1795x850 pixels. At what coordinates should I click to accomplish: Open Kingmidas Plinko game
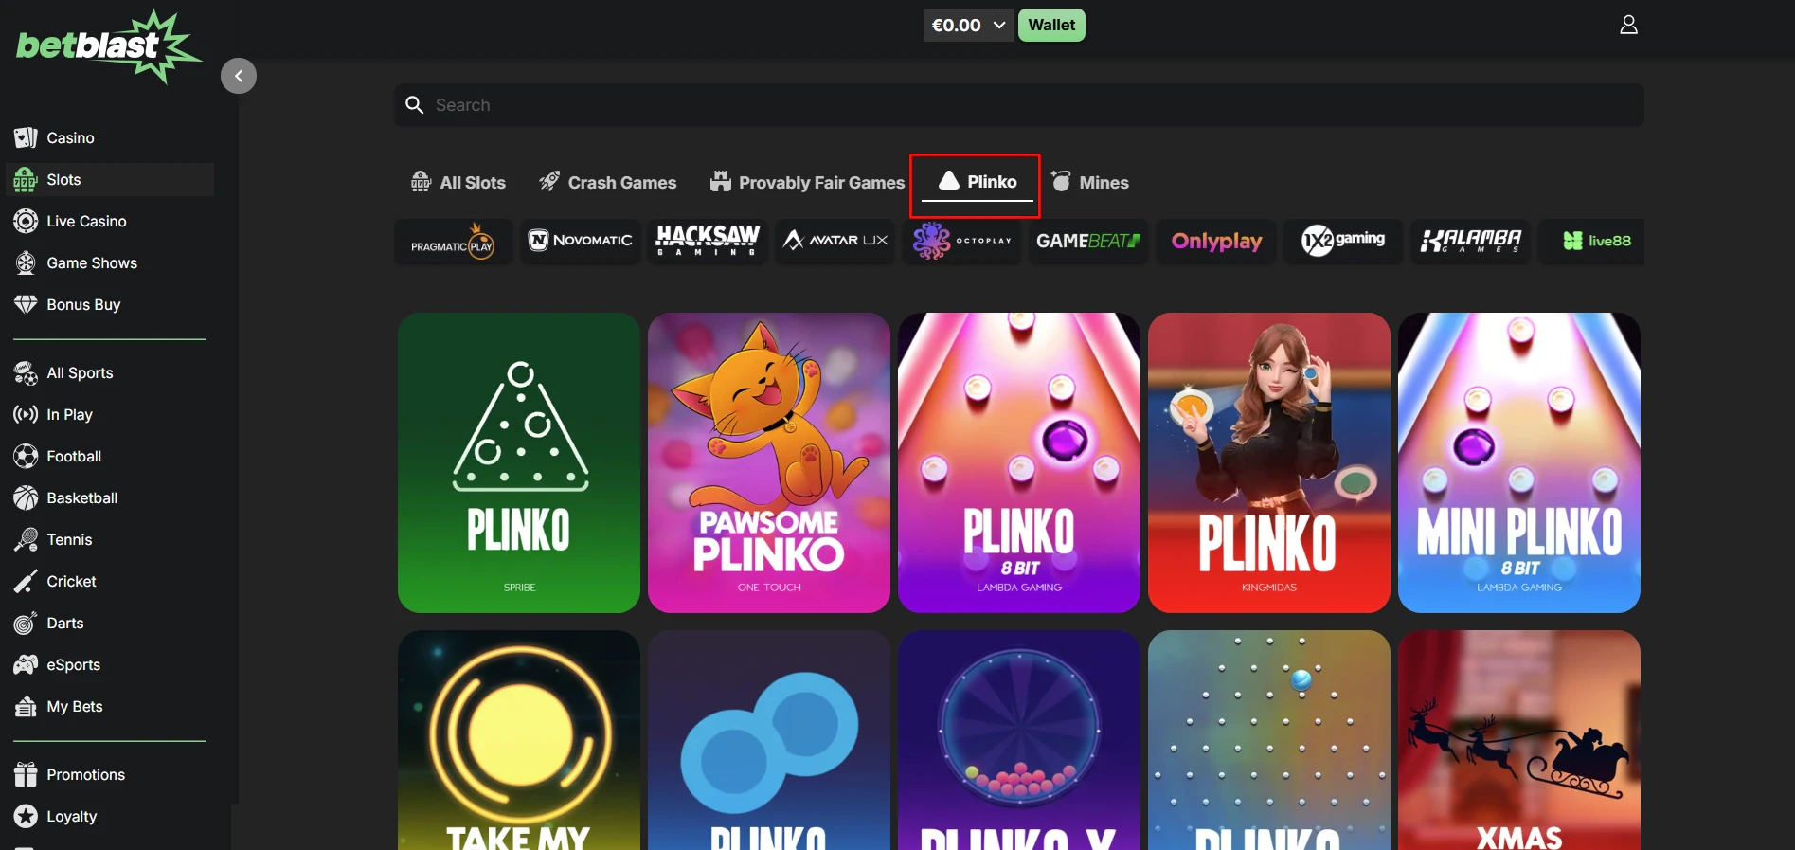(1269, 462)
